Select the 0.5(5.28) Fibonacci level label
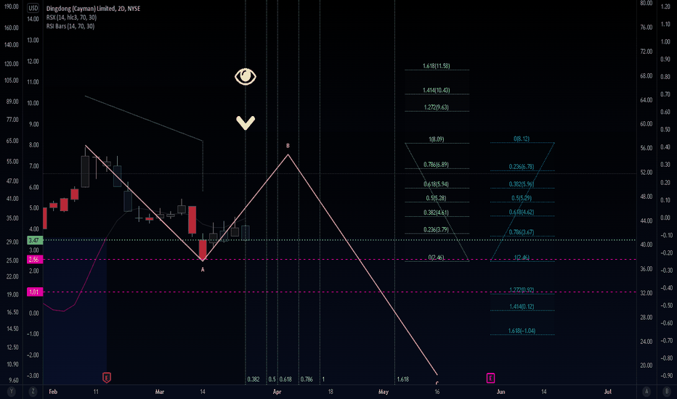The height and width of the screenshot is (399, 677). click(x=436, y=198)
